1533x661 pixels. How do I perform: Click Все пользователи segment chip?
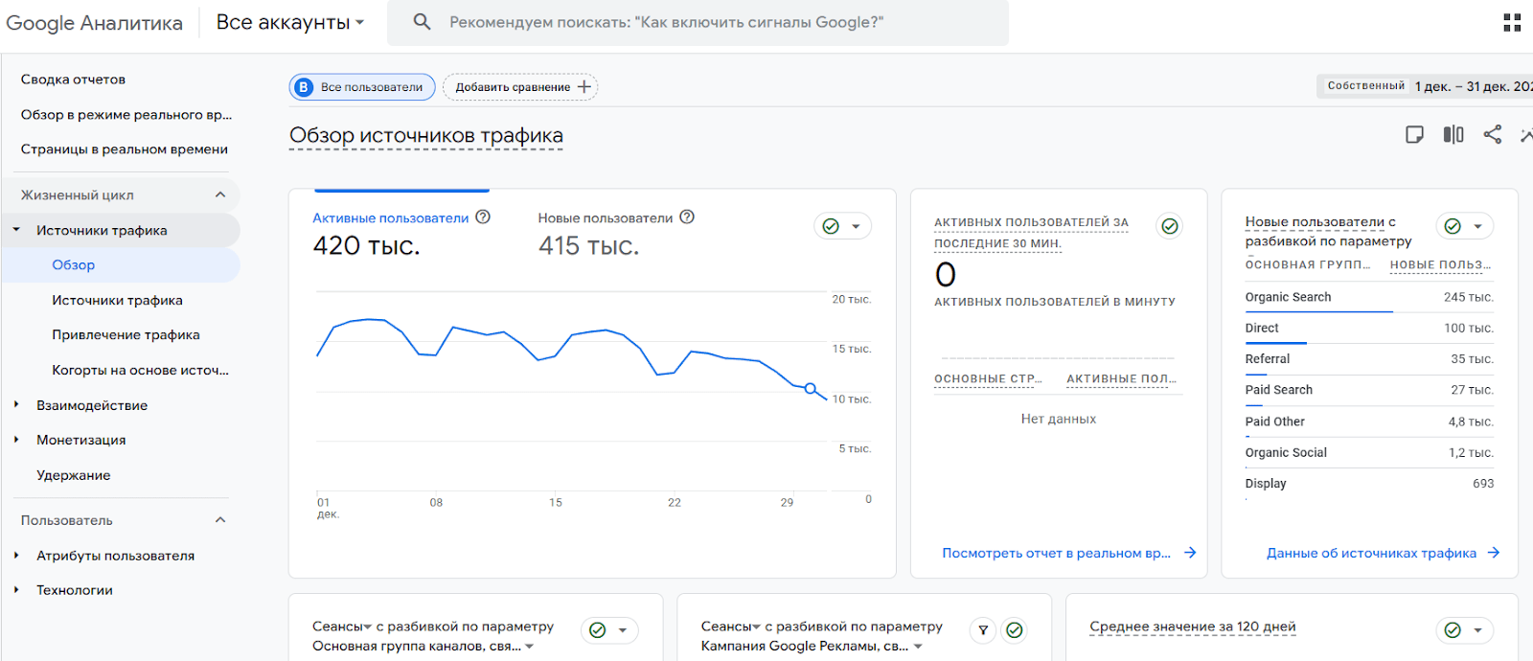click(x=362, y=87)
